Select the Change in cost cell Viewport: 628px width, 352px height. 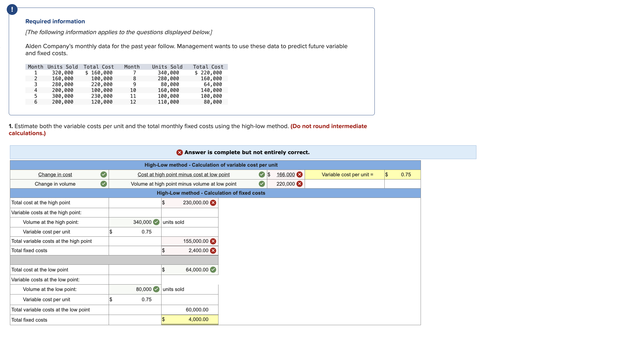point(55,175)
